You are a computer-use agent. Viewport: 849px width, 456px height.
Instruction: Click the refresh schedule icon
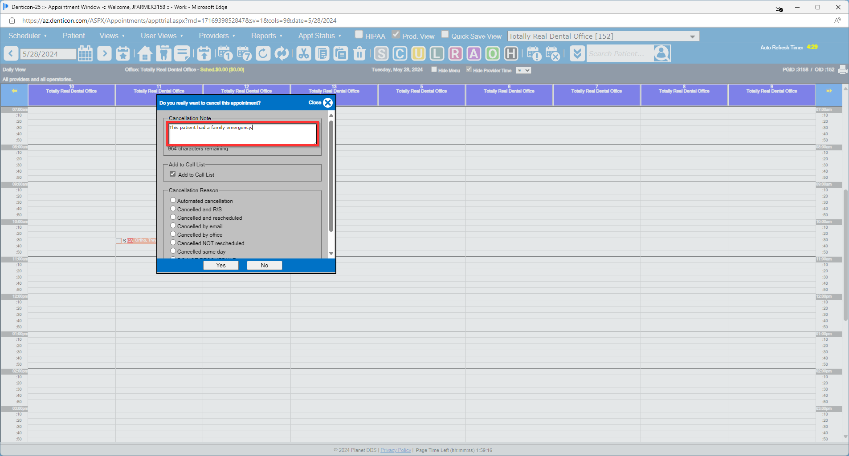point(263,53)
